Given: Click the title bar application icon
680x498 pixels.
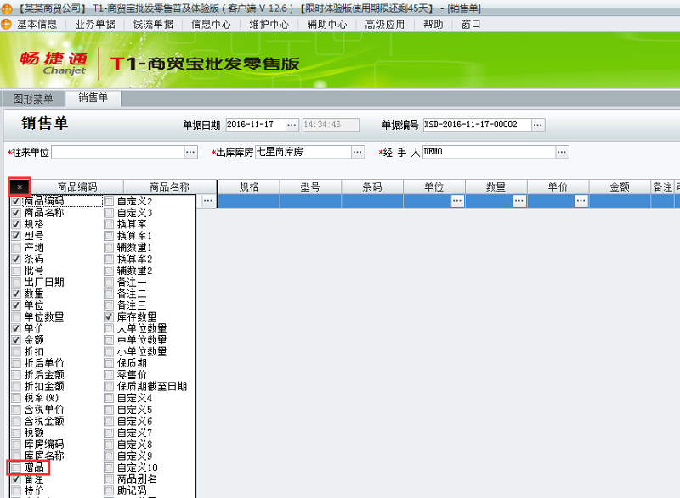Looking at the screenshot, I should pyautogui.click(x=7, y=8).
